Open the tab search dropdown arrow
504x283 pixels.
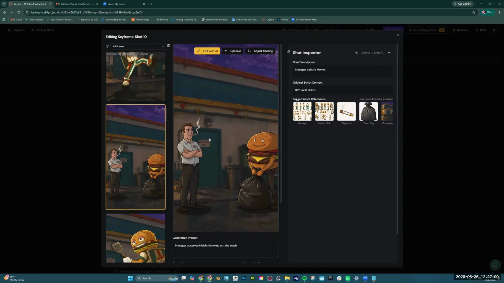click(4, 4)
